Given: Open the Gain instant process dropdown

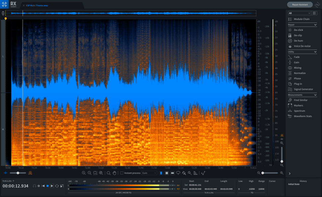Looking at the screenshot, I should (149, 173).
